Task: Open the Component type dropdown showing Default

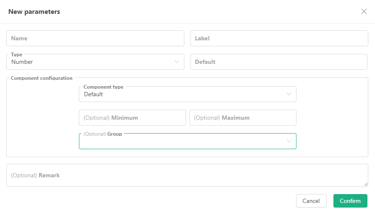Action: pos(185,94)
